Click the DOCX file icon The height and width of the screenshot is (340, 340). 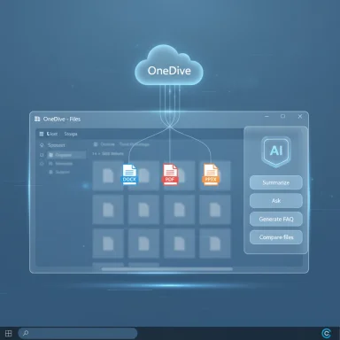(129, 174)
